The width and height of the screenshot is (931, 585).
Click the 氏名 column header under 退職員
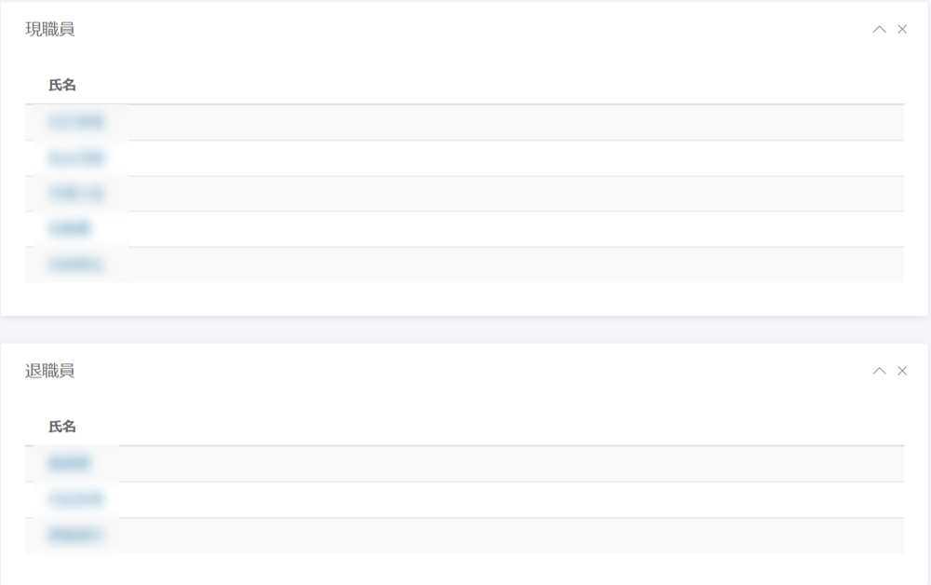coord(62,427)
